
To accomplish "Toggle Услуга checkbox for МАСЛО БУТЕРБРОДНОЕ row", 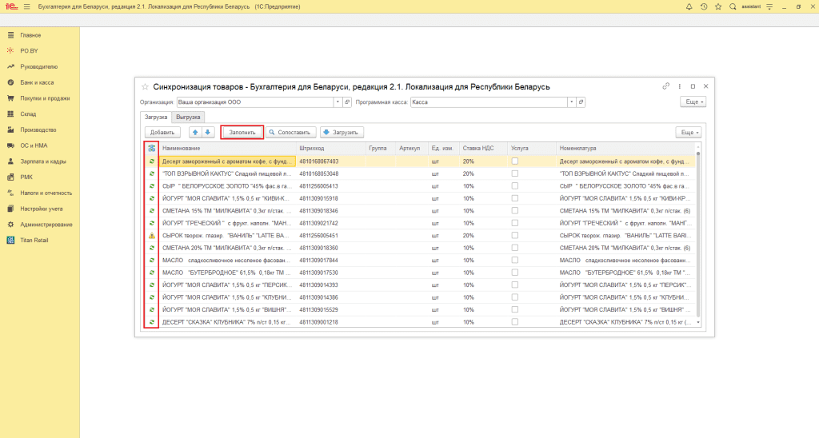I will point(515,273).
